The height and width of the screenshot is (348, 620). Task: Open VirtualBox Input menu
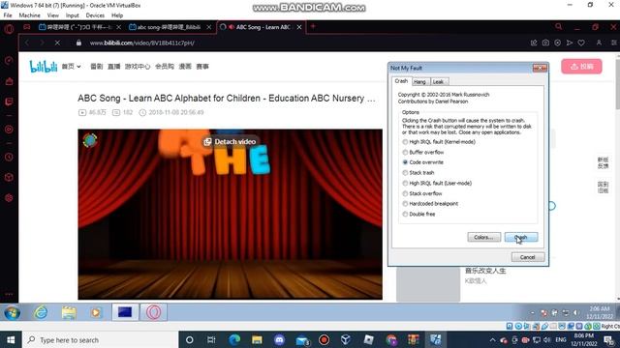click(73, 15)
